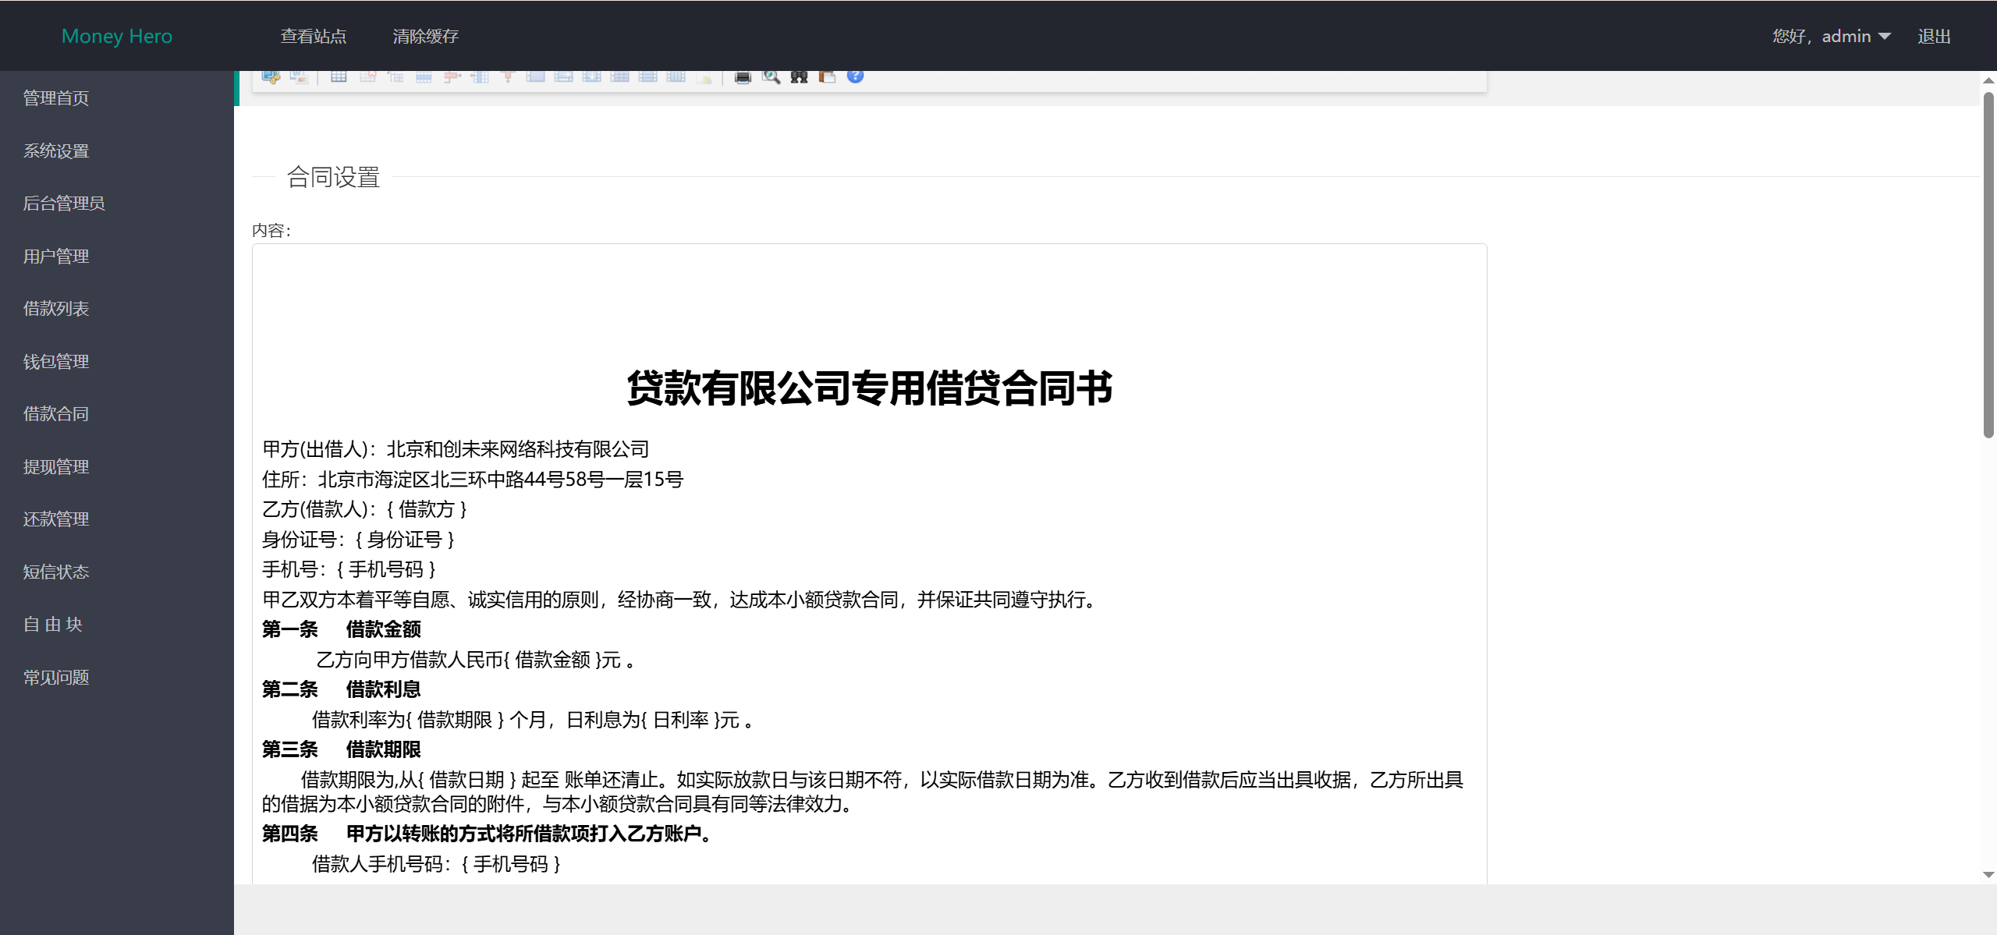This screenshot has height=935, width=1997.
Task: Click the magnifier preview icon in toolbar
Action: click(x=771, y=76)
